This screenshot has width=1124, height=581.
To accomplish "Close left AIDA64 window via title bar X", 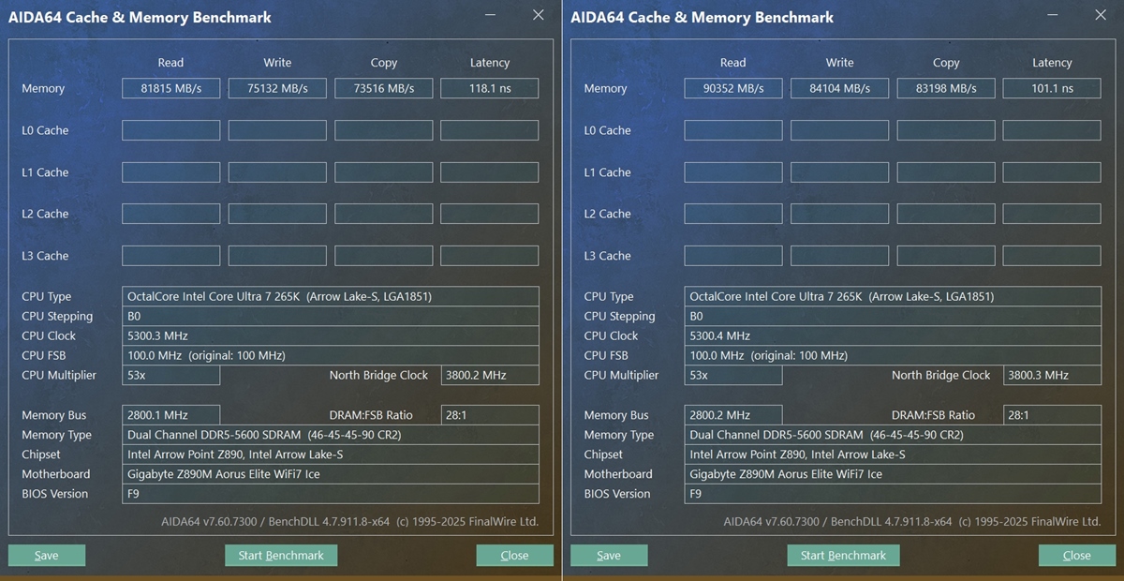I will [538, 16].
